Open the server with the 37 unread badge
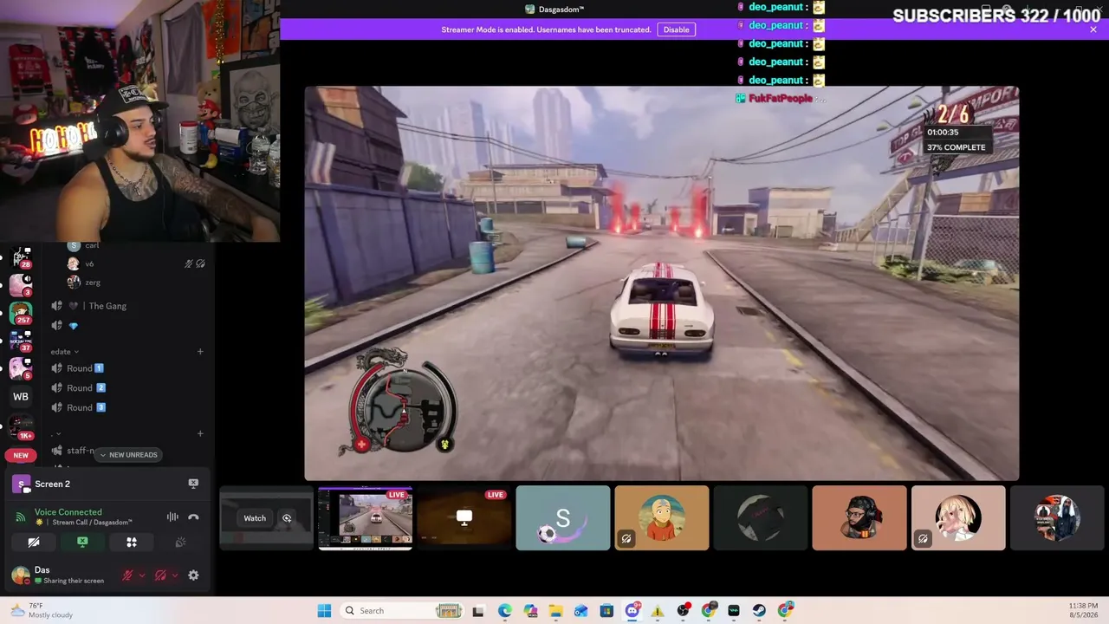This screenshot has height=624, width=1109. coord(21,341)
